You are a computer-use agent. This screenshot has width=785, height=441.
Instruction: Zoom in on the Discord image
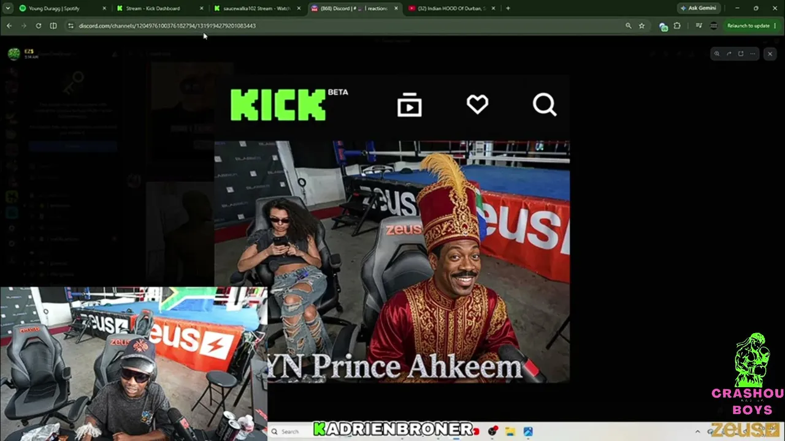[x=717, y=54]
